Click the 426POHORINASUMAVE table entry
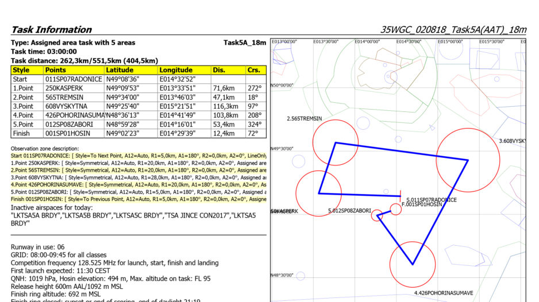Screen dimensions: 539x302 point(75,115)
